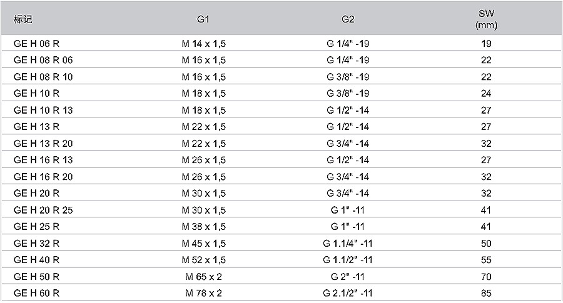Screen dimensions: 563x303
Task: Select the GE H 32 R row label
Action: click(36, 244)
